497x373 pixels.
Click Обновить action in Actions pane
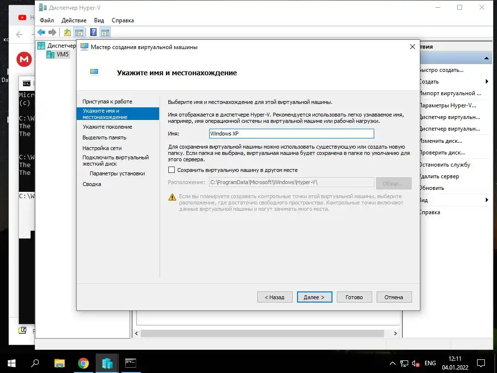[431, 188]
